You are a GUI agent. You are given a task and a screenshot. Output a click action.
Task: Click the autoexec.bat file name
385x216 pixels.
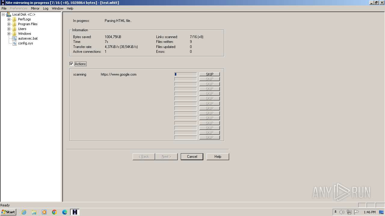pos(28,38)
